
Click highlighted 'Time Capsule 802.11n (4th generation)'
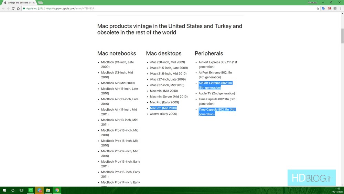[x=217, y=112]
